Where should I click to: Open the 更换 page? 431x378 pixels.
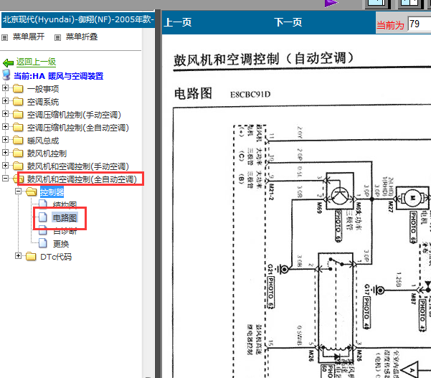pos(61,244)
